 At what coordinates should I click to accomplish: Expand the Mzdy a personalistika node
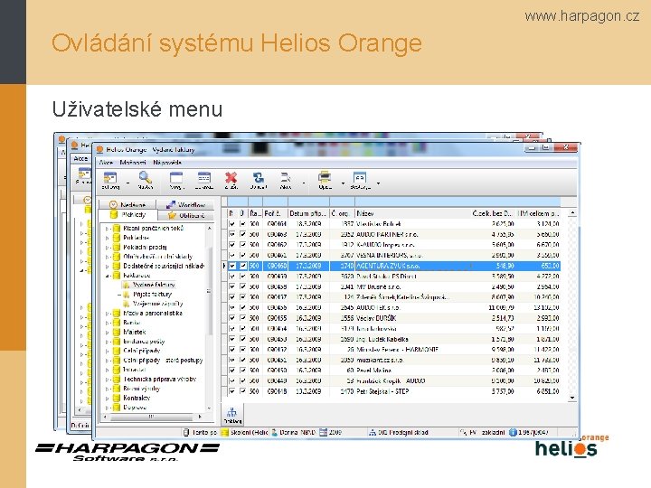click(107, 314)
